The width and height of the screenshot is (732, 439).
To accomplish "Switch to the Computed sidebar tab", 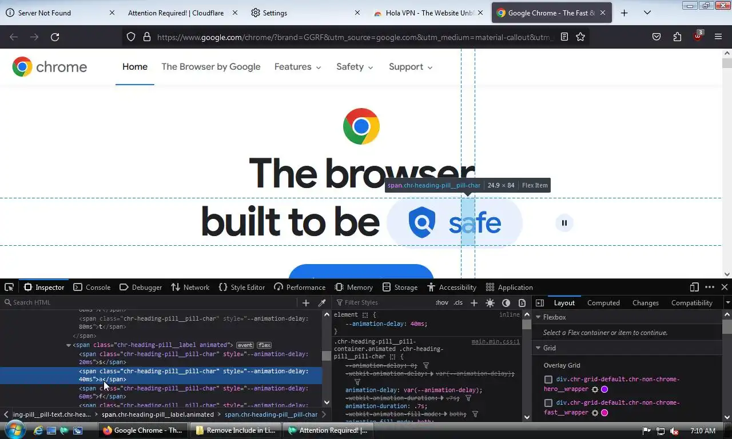I will [x=603, y=303].
